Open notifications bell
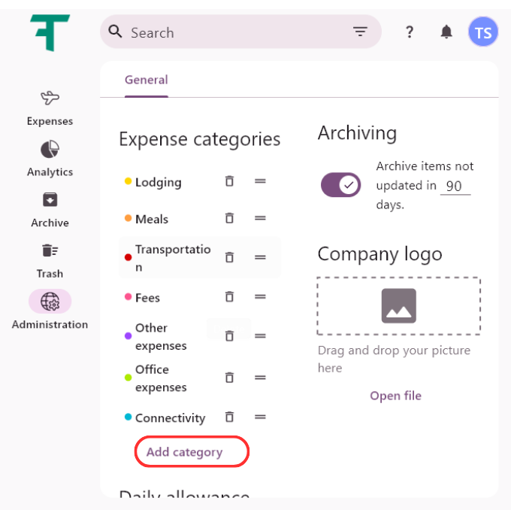 [446, 32]
